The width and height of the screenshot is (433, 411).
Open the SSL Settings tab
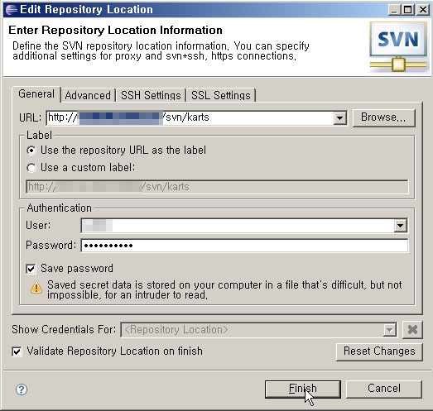[x=221, y=95]
